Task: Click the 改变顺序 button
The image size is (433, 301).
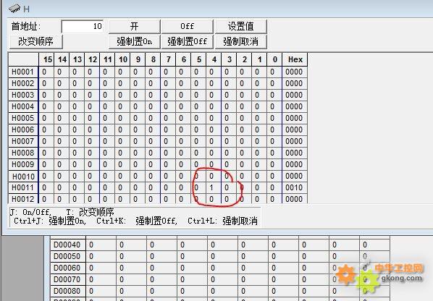Action: (36, 41)
